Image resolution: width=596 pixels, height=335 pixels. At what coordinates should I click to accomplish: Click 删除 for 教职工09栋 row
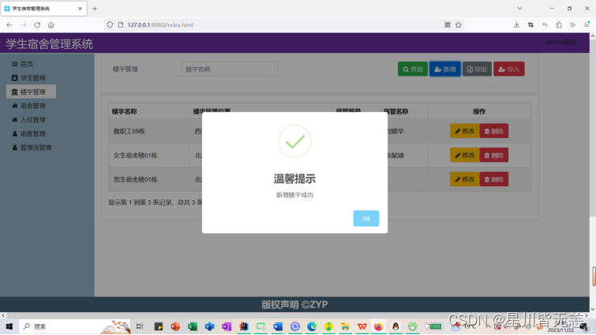point(493,131)
